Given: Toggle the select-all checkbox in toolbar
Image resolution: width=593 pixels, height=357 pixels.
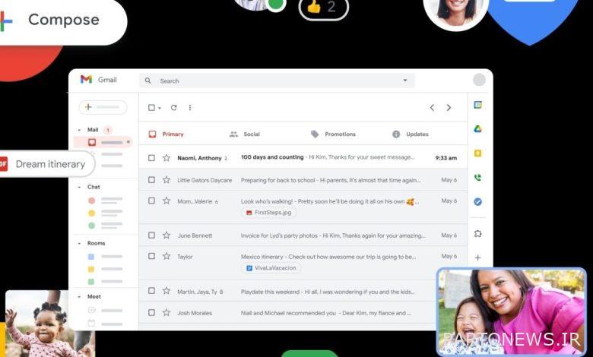Looking at the screenshot, I should click(151, 108).
